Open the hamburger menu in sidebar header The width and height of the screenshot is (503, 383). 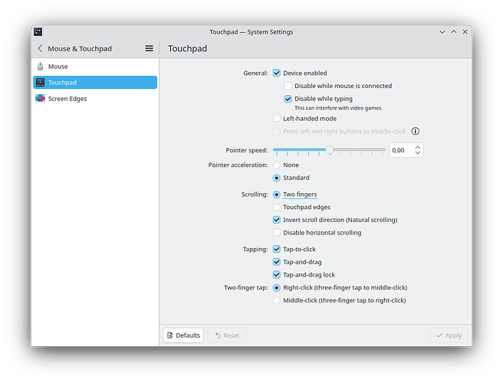coord(149,48)
